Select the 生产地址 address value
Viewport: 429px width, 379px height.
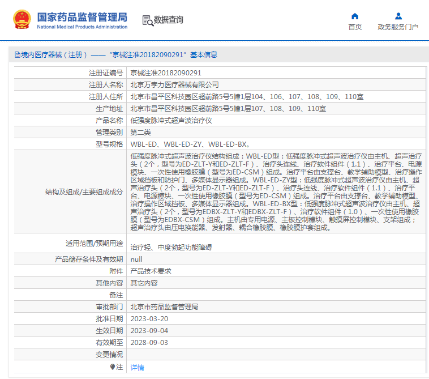point(228,109)
